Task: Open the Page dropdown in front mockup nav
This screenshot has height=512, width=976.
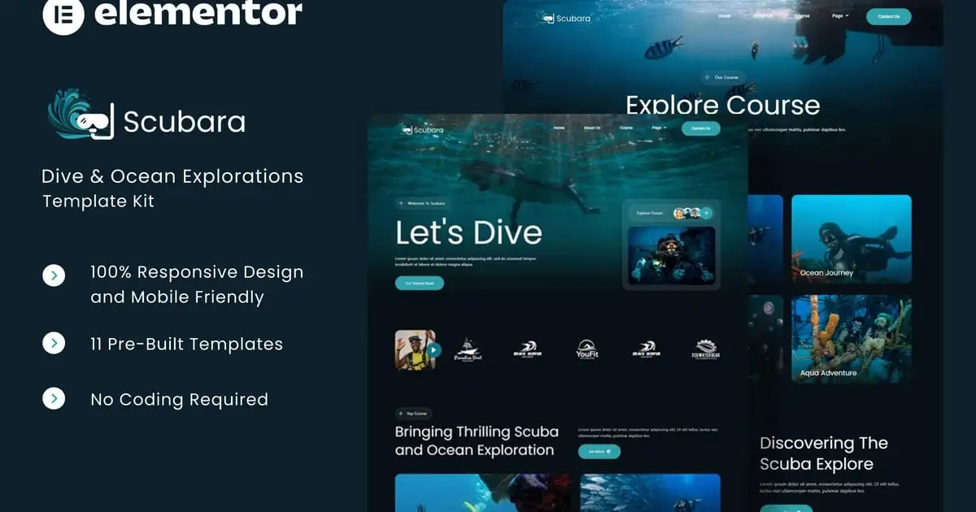Action: point(659,128)
